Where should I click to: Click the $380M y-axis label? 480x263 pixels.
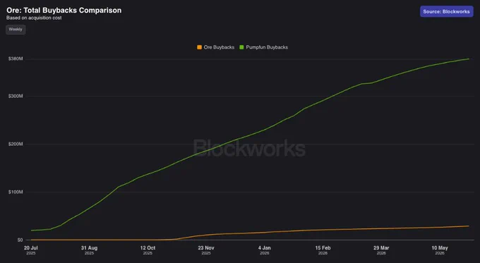(16, 59)
